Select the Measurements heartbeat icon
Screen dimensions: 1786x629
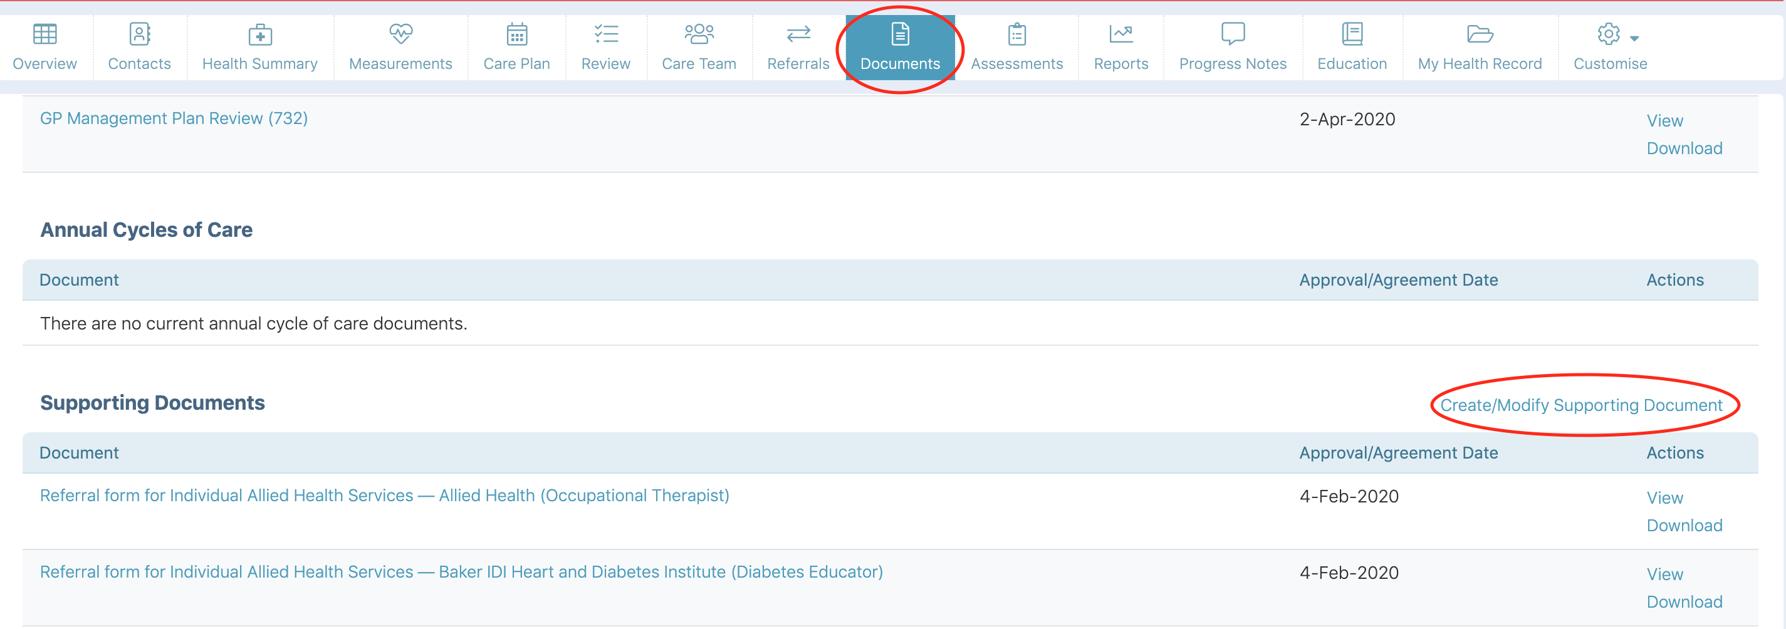click(x=400, y=33)
